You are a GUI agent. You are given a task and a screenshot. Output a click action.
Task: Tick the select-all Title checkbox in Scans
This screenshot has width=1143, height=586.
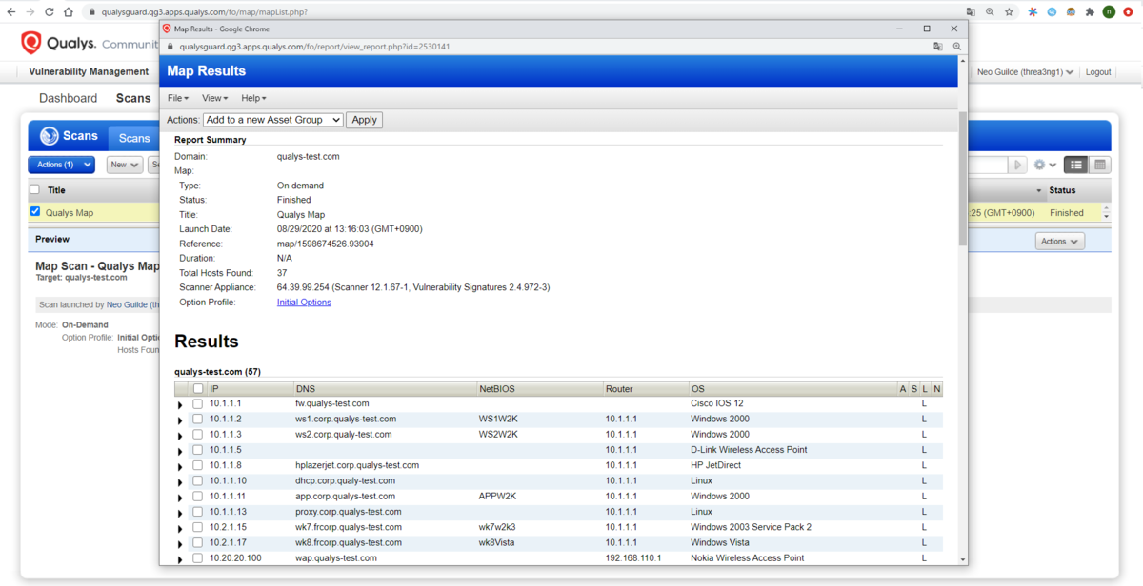(35, 189)
